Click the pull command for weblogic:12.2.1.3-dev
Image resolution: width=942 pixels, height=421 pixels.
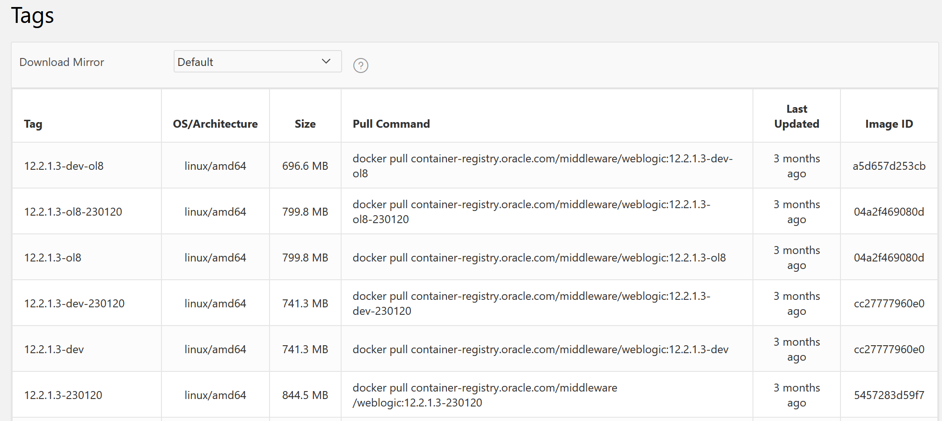(x=540, y=349)
